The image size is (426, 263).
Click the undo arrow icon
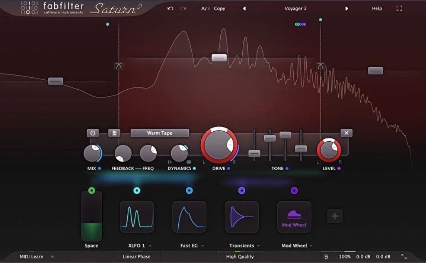170,8
